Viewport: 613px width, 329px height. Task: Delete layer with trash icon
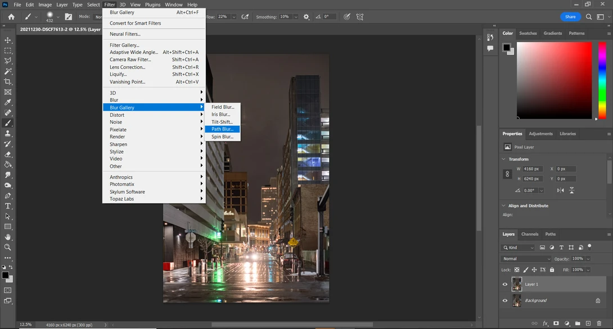(x=599, y=323)
